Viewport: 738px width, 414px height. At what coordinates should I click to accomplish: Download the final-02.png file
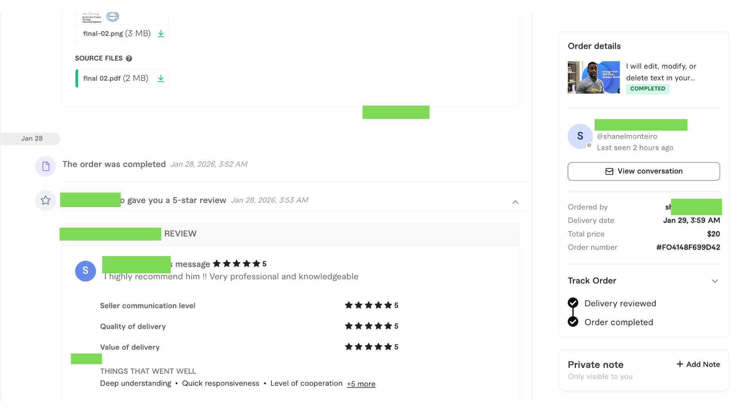click(161, 34)
